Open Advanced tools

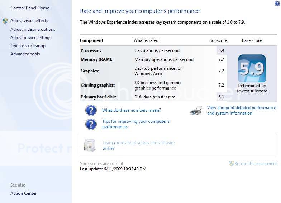[x=25, y=54]
